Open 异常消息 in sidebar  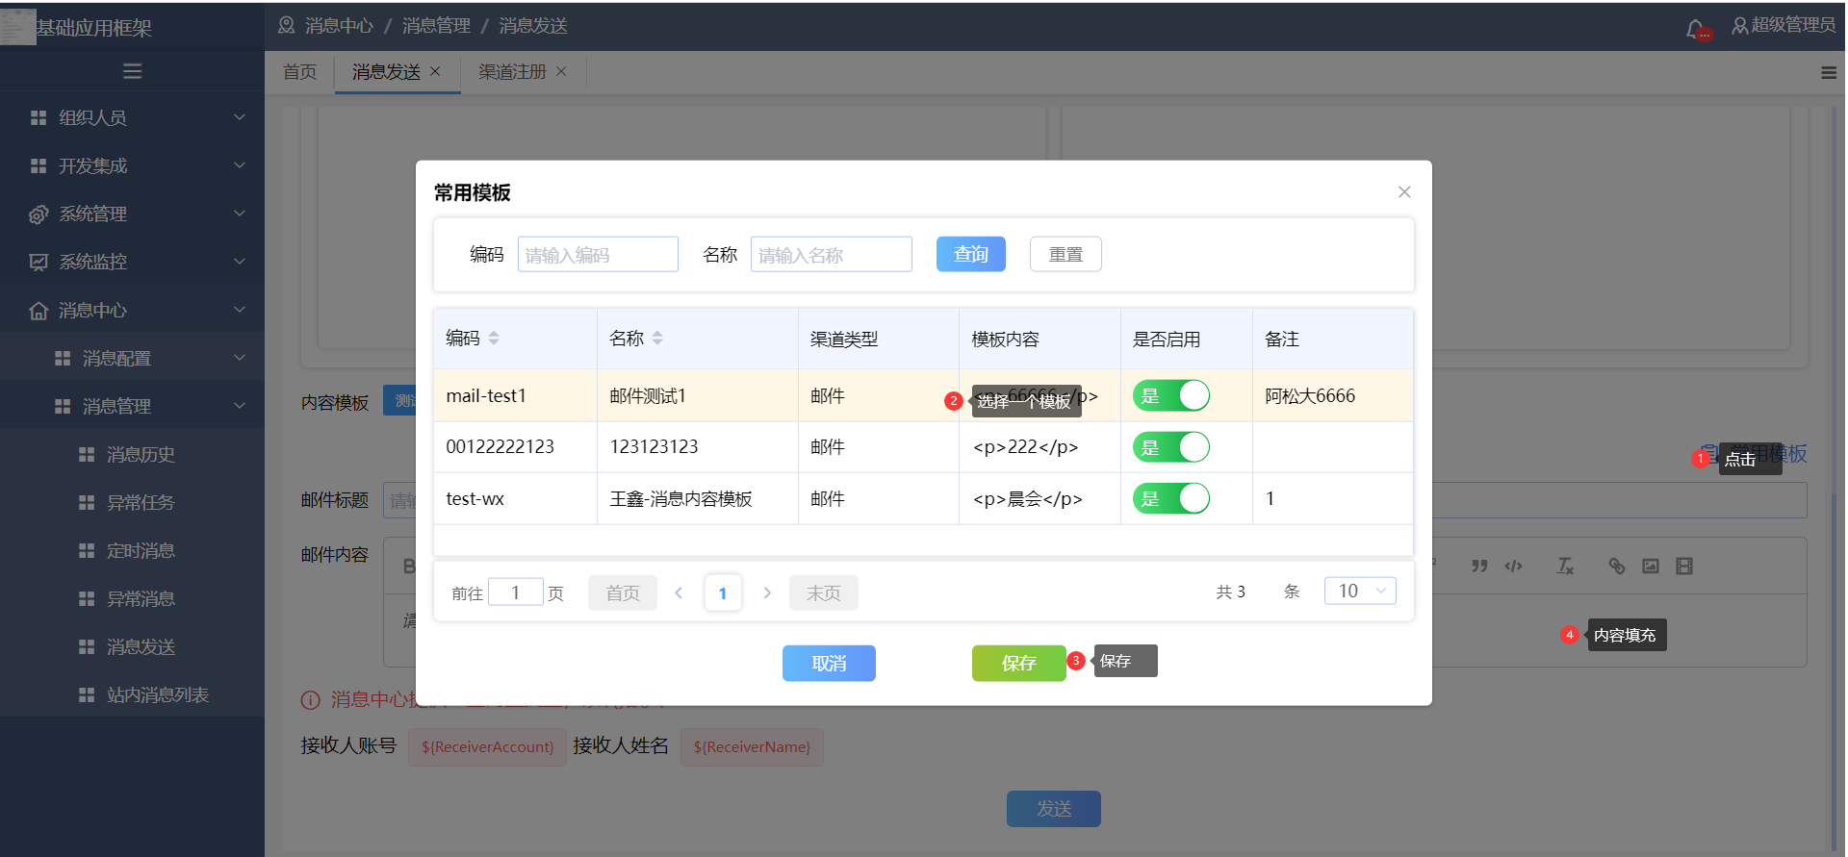point(141,598)
